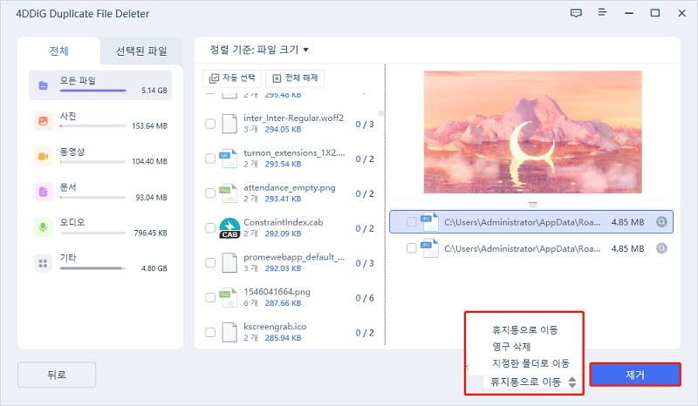Viewport: 698px width, 406px height.
Task: Open the 휴지통으로 이동 removal mode combo box
Action: click(532, 382)
